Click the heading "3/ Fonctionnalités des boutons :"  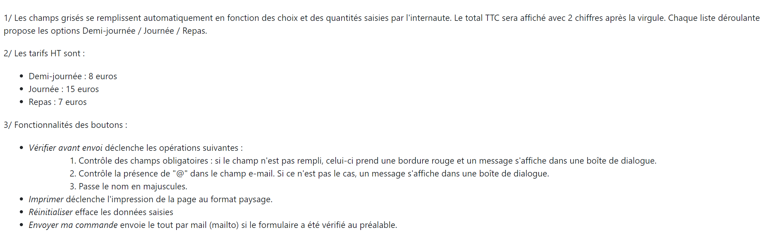tap(65, 125)
